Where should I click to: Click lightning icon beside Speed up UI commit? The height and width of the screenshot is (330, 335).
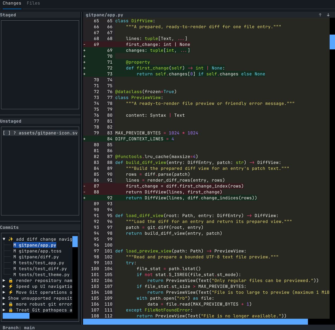(x=11, y=286)
